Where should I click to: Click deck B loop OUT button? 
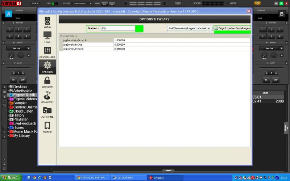(x=275, y=80)
